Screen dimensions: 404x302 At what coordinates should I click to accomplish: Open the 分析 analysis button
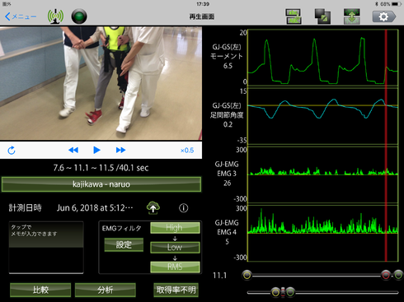[105, 290]
